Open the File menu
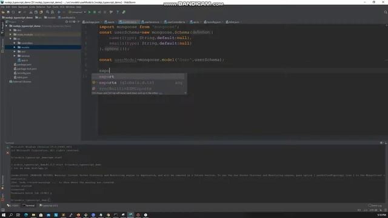Screen dimensions: 388x218 [2, 7]
